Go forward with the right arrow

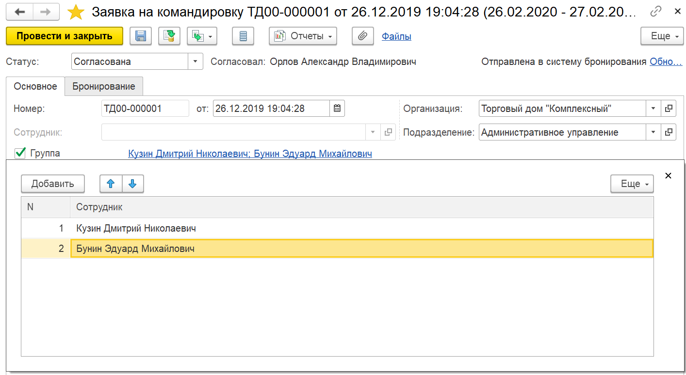[46, 12]
